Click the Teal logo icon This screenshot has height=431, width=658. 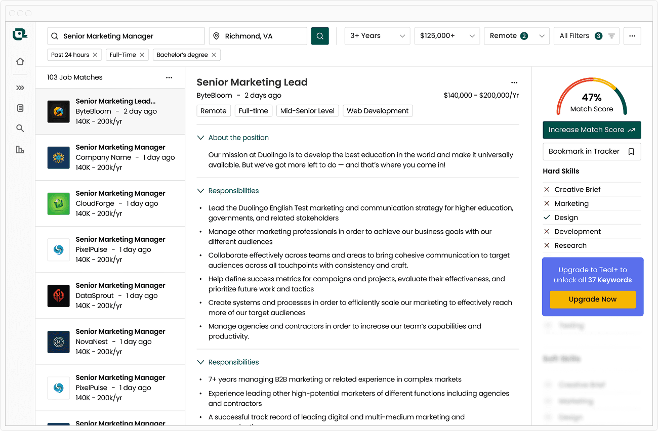tap(20, 34)
